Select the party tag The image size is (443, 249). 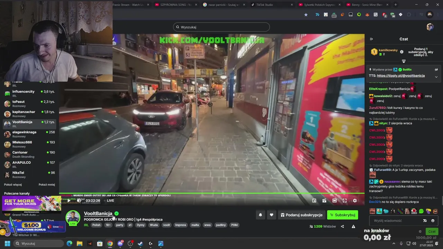(120, 225)
